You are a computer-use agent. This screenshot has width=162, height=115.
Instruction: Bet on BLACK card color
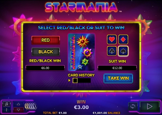click(46, 52)
